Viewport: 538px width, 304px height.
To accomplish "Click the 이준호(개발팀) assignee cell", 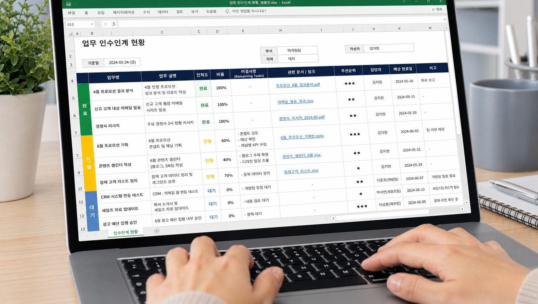I will [x=388, y=179].
